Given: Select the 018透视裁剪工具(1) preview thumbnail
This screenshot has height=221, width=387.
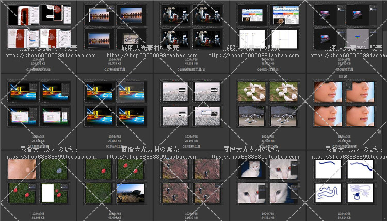Looking at the screenshot, I should click(192, 27).
